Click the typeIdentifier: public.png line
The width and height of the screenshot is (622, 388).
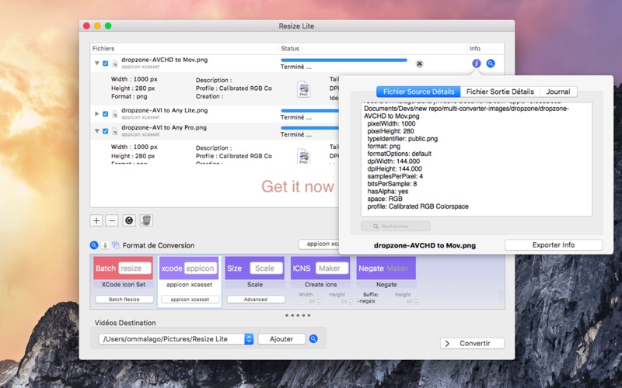pos(402,139)
